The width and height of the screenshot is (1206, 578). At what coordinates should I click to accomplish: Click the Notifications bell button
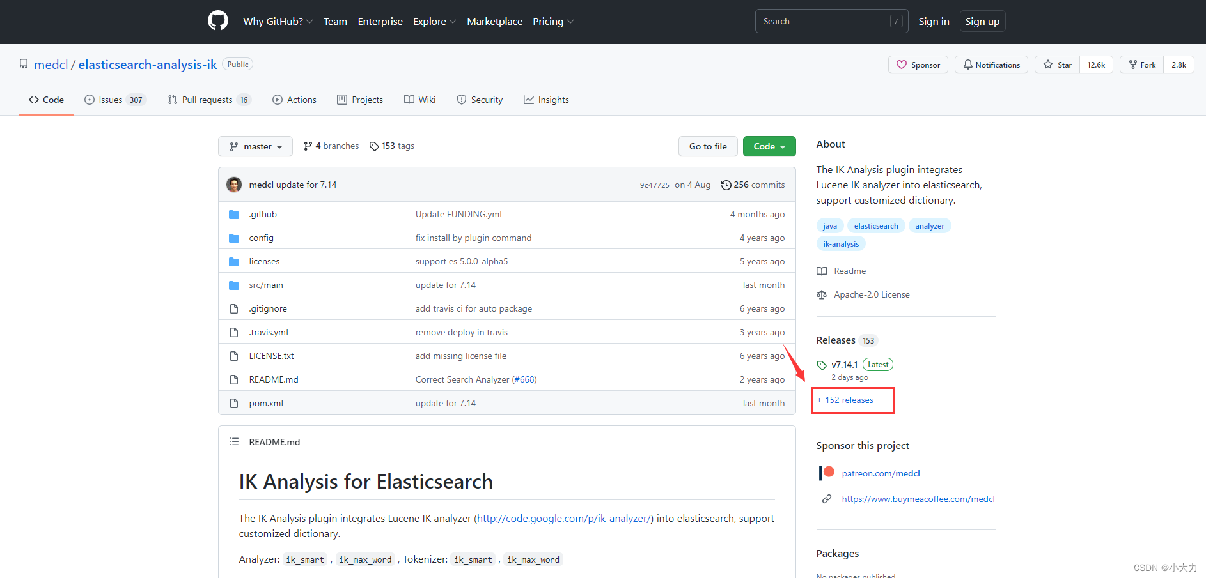[x=991, y=65]
